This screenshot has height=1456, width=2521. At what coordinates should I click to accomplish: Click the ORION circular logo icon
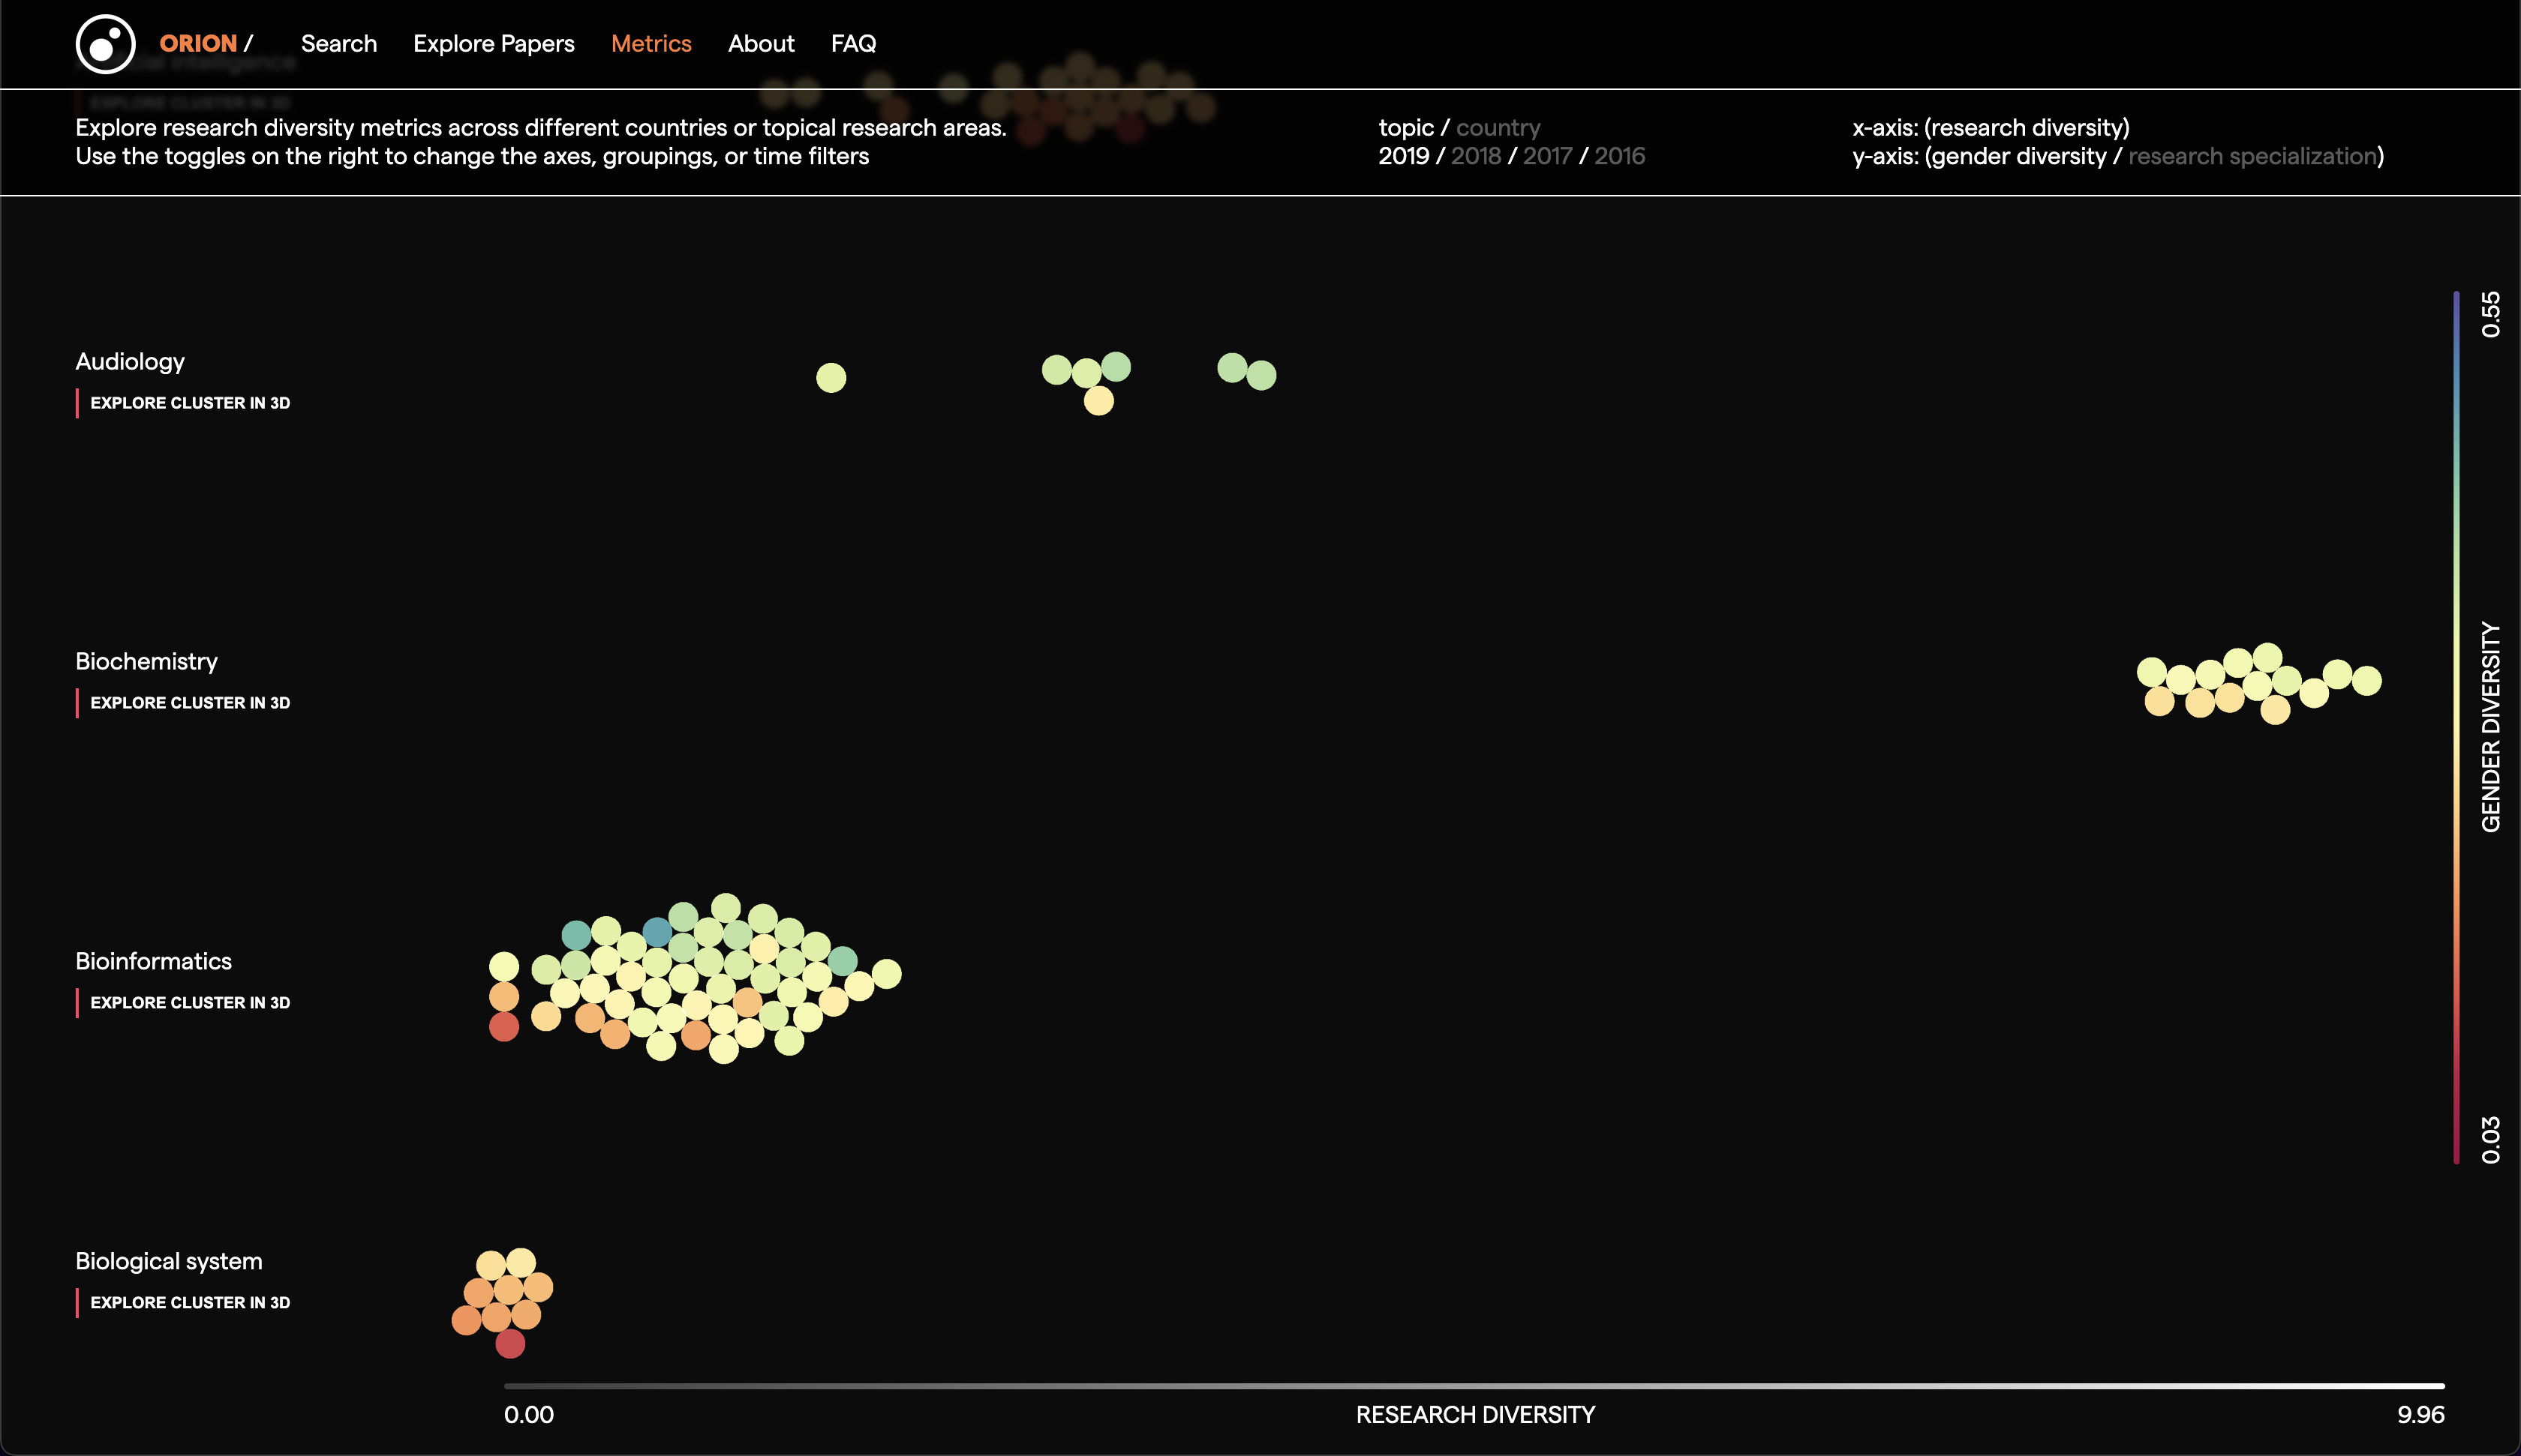click(105, 44)
